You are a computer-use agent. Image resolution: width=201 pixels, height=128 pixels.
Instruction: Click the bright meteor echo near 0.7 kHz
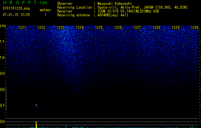coord(36,105)
